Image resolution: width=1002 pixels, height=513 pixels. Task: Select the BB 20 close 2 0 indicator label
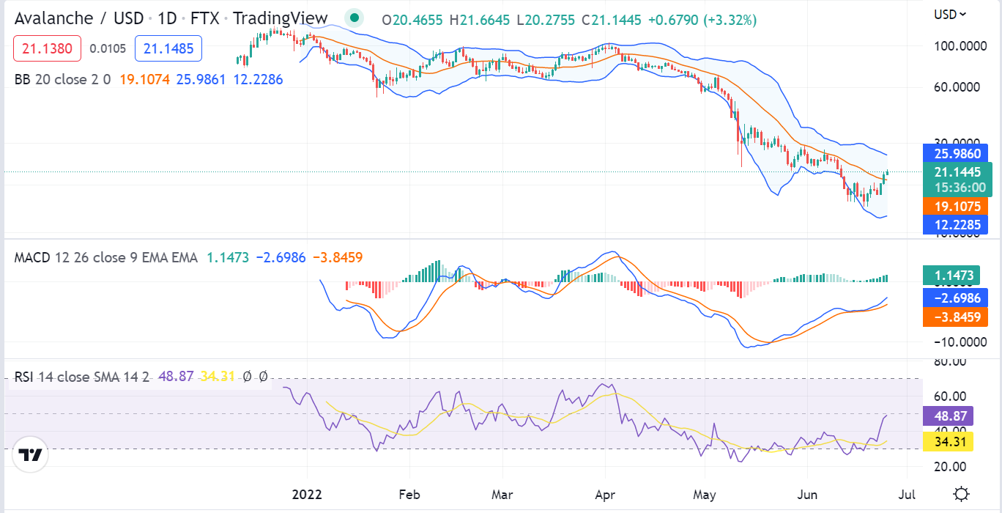[x=63, y=78]
